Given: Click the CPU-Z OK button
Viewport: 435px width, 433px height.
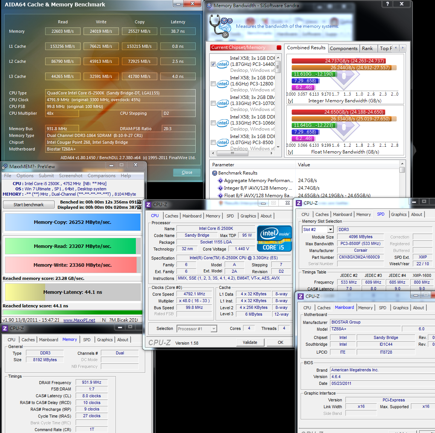Looking at the screenshot, I should (x=280, y=342).
